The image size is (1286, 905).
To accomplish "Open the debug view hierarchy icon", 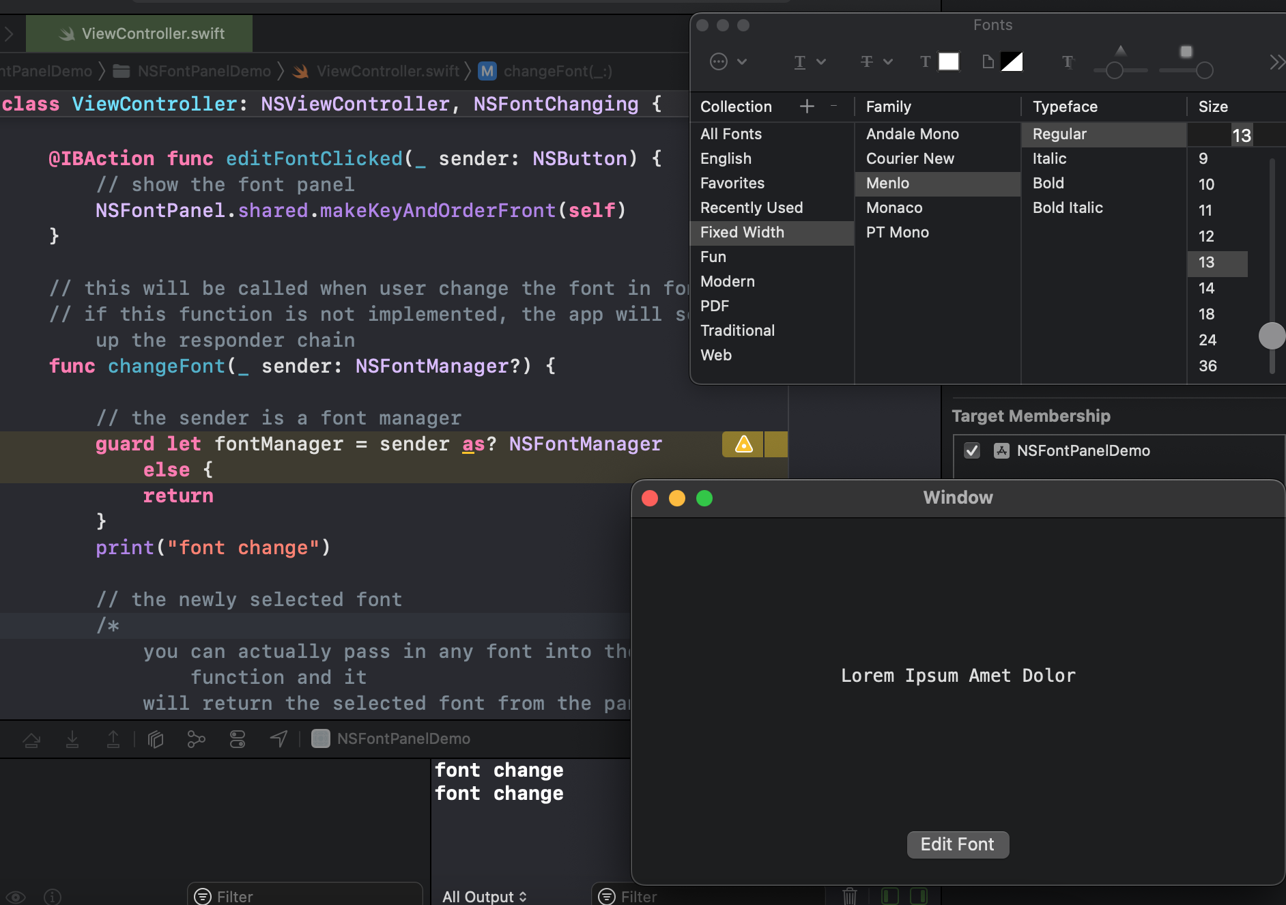I will pyautogui.click(x=156, y=739).
